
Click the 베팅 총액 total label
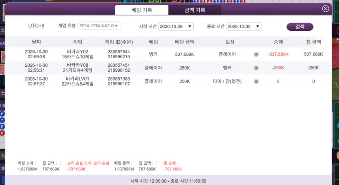pos(123,163)
